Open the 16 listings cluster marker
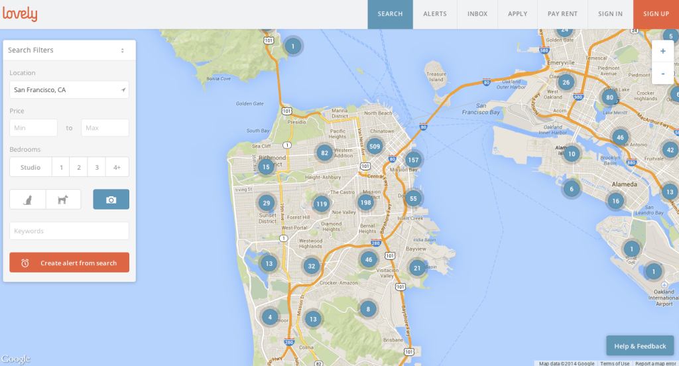Viewport: 679px width, 366px height. click(615, 200)
